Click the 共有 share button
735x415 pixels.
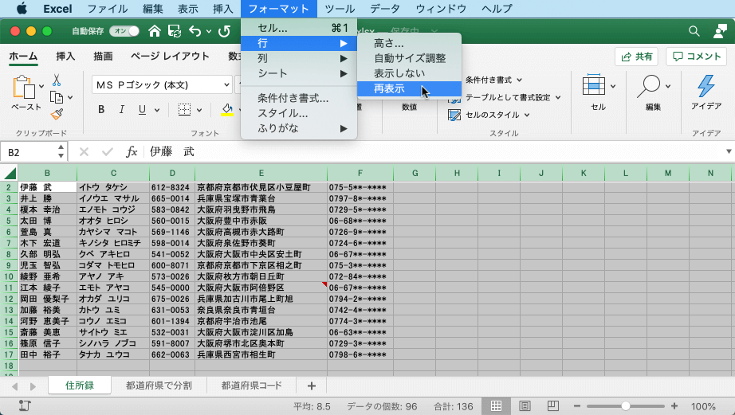tap(637, 57)
